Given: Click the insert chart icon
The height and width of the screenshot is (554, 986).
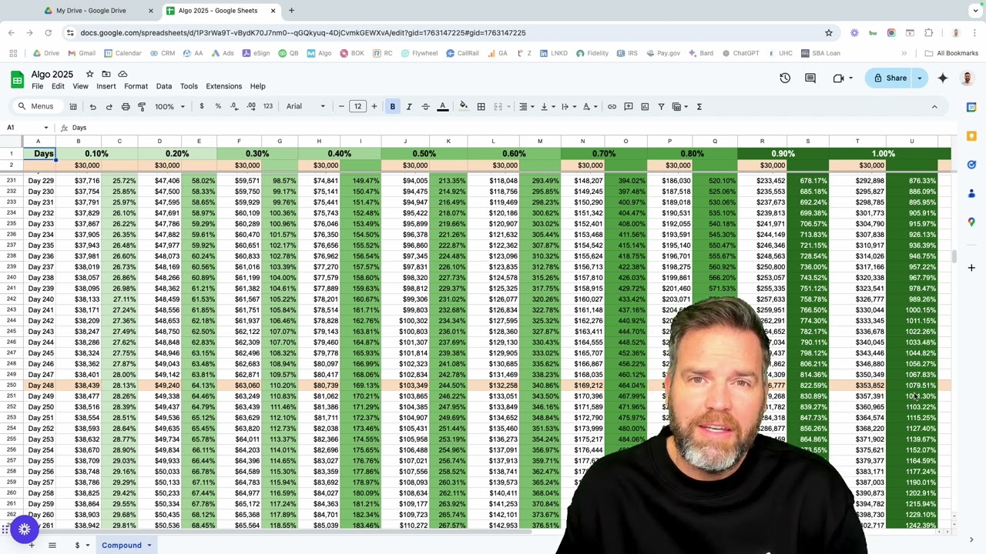Looking at the screenshot, I should (x=645, y=106).
